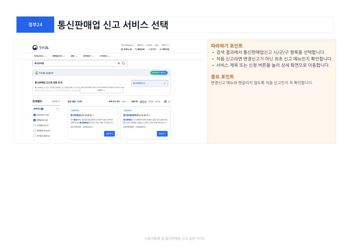
Task: Open 통신판매업신고-시.군.구 service title
Action: tap(82, 115)
